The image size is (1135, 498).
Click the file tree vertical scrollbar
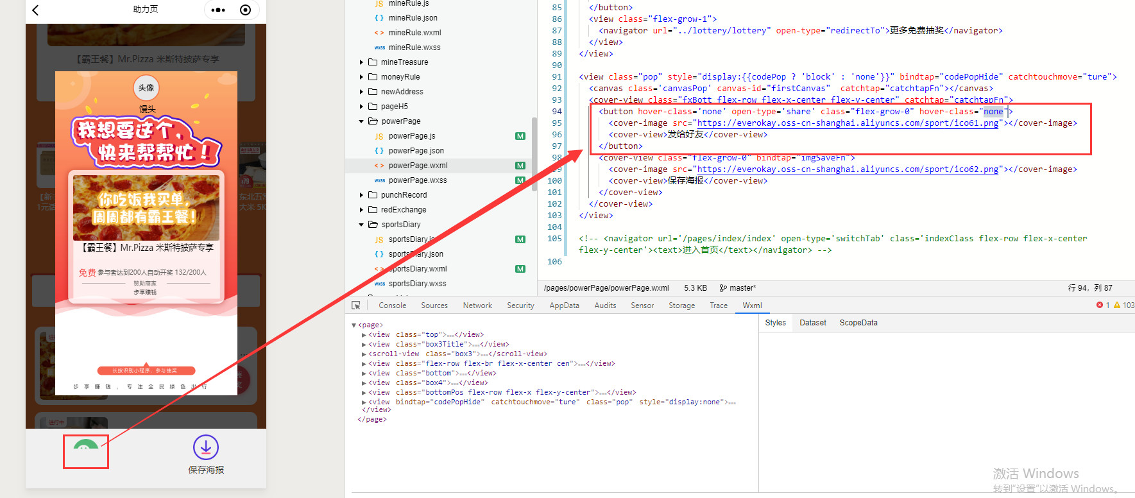pos(534,154)
